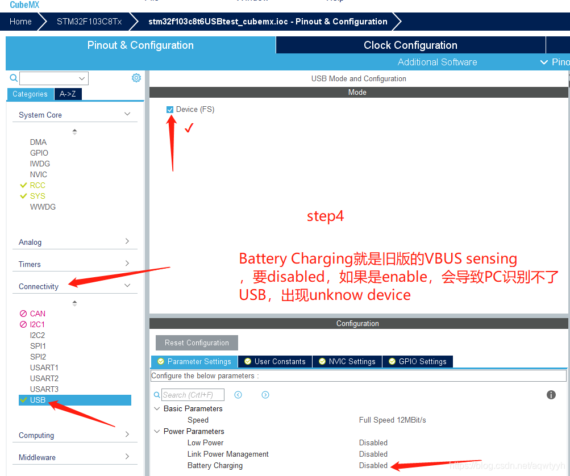Go to previous search result arrow
This screenshot has height=476, width=570.
pyautogui.click(x=238, y=395)
